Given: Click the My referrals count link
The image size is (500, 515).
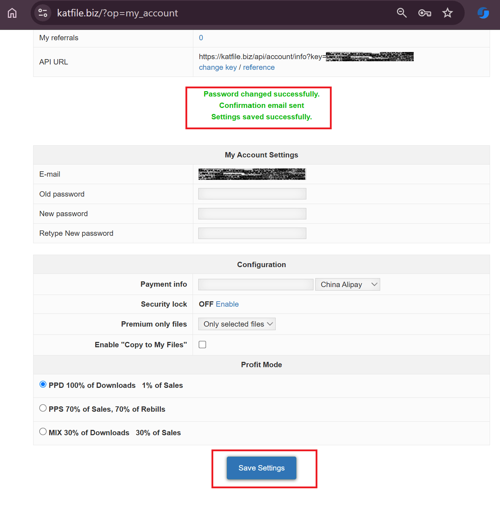Looking at the screenshot, I should click(201, 38).
